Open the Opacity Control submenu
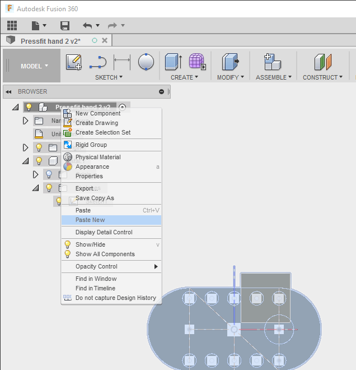Screen dimensions: 356x370 pos(111,266)
